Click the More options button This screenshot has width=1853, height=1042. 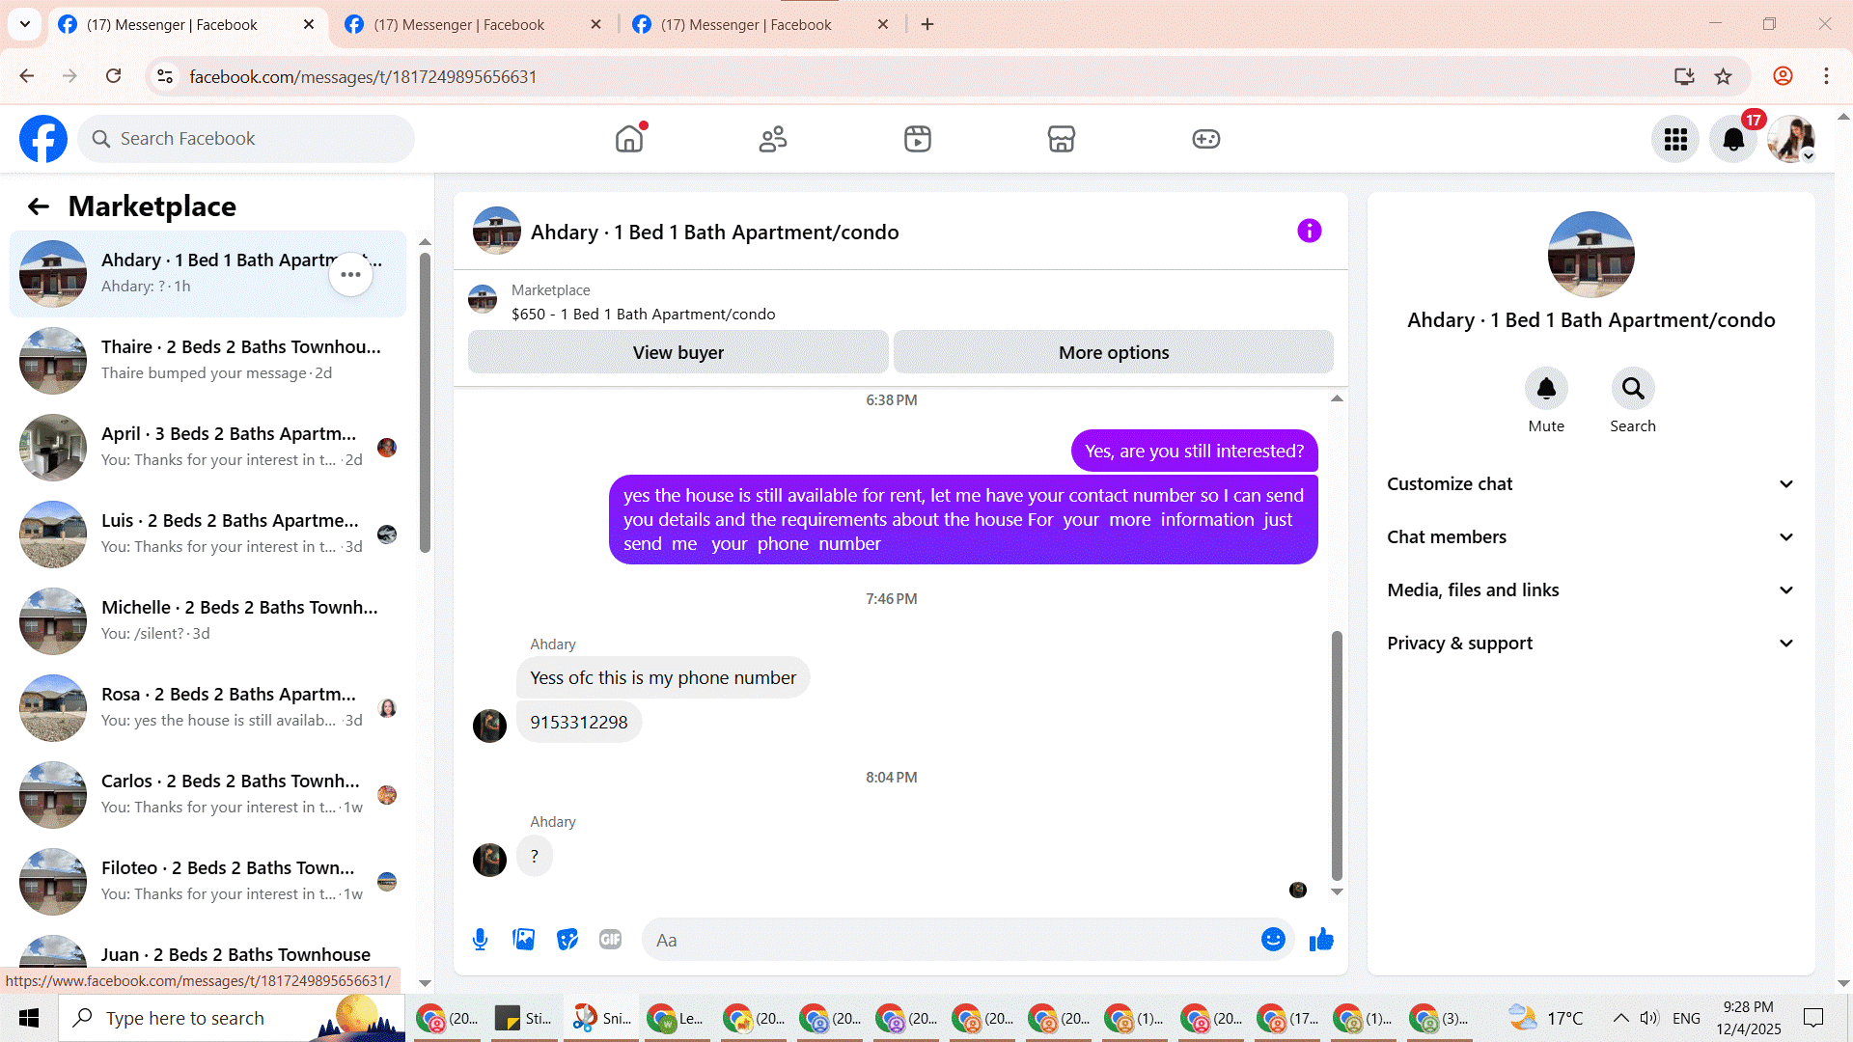pyautogui.click(x=1113, y=353)
